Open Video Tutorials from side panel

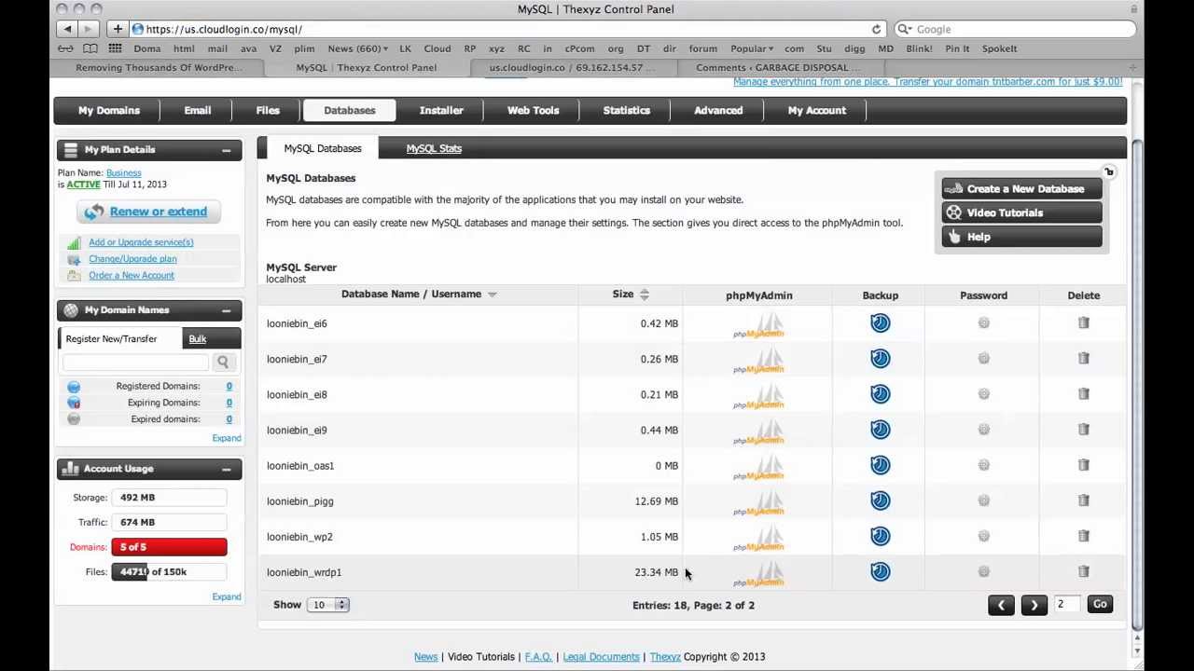(x=1021, y=212)
